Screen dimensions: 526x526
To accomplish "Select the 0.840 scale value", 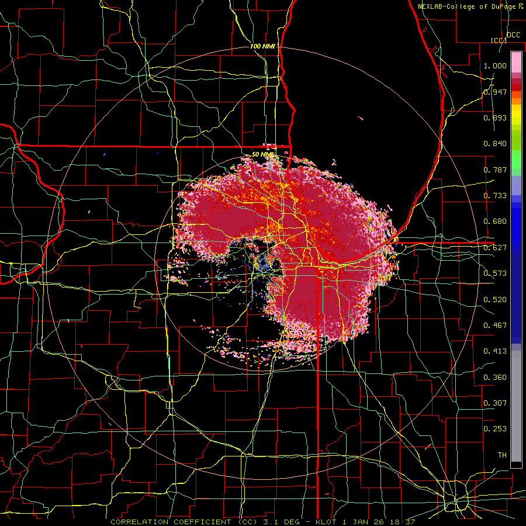I will [495, 144].
